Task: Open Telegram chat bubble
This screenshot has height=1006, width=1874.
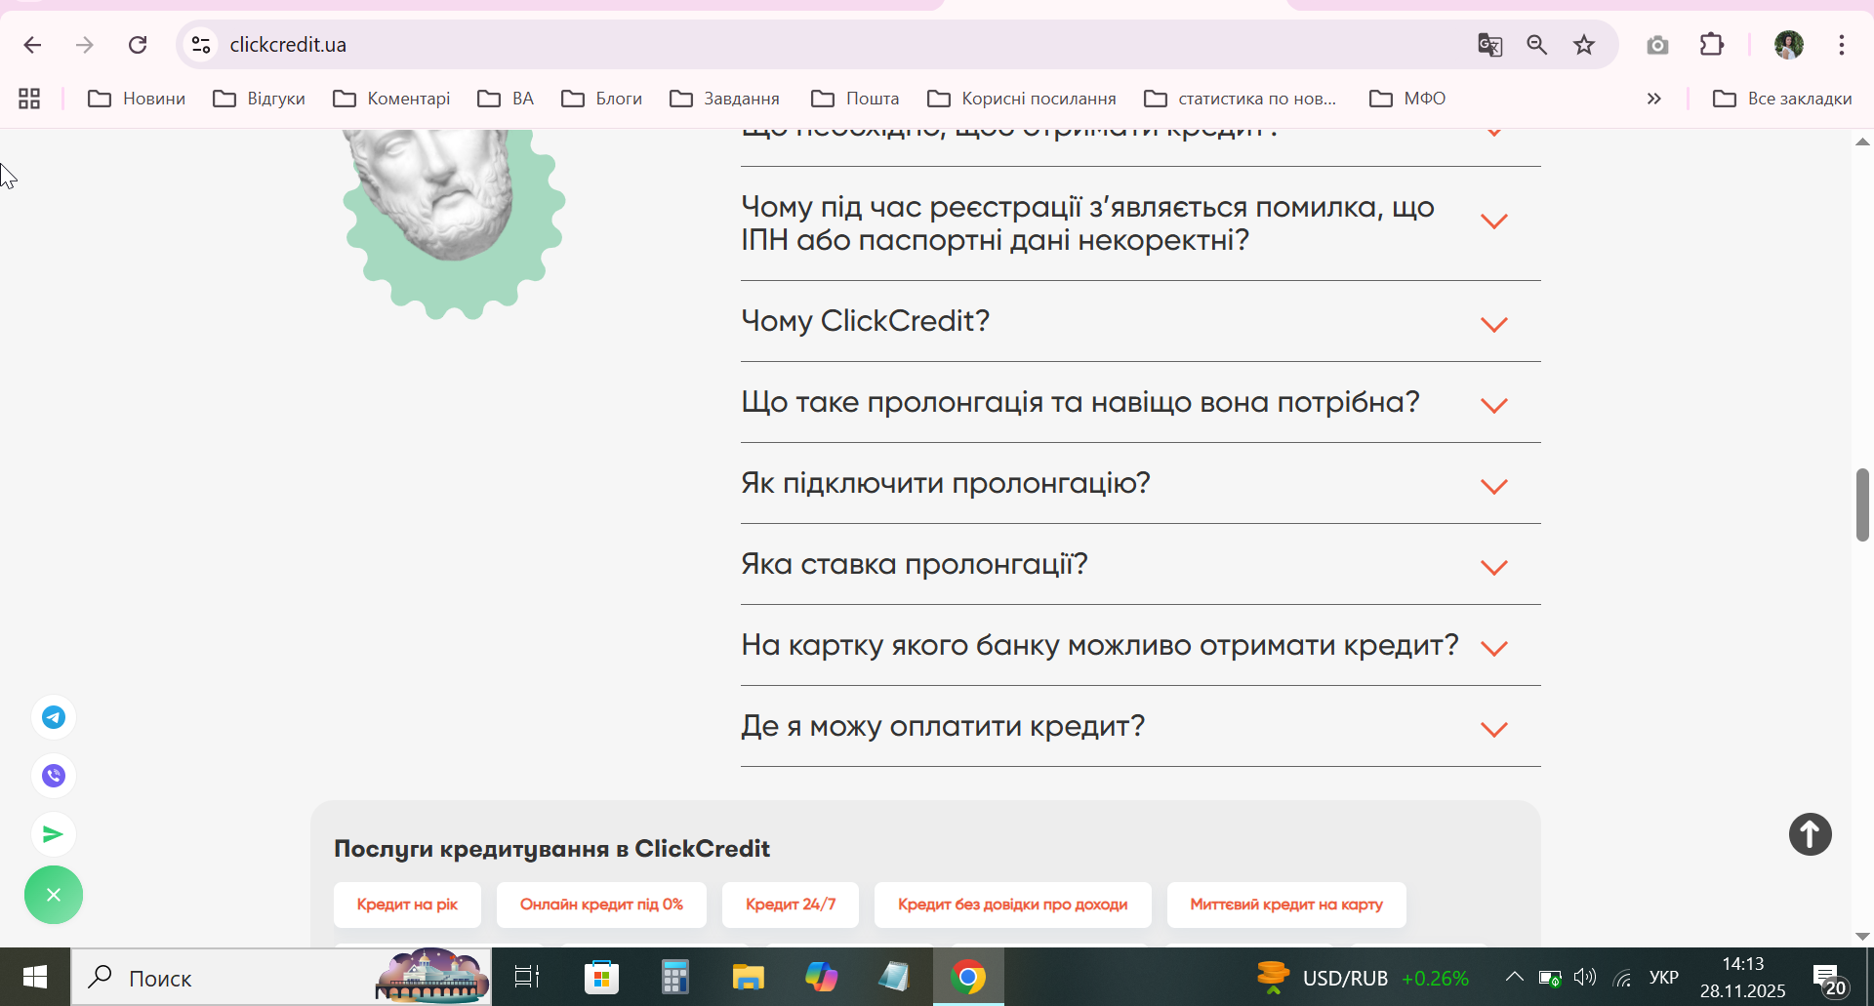Action: tap(54, 717)
